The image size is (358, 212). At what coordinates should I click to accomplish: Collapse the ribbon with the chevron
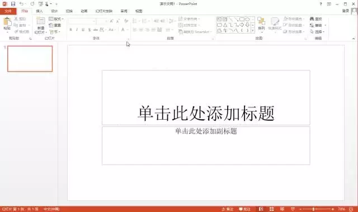[354, 39]
